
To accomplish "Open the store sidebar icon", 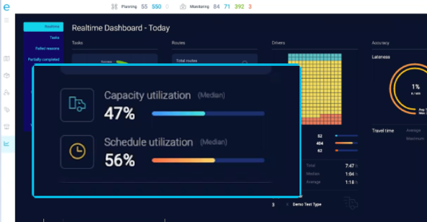I will pos(7,126).
